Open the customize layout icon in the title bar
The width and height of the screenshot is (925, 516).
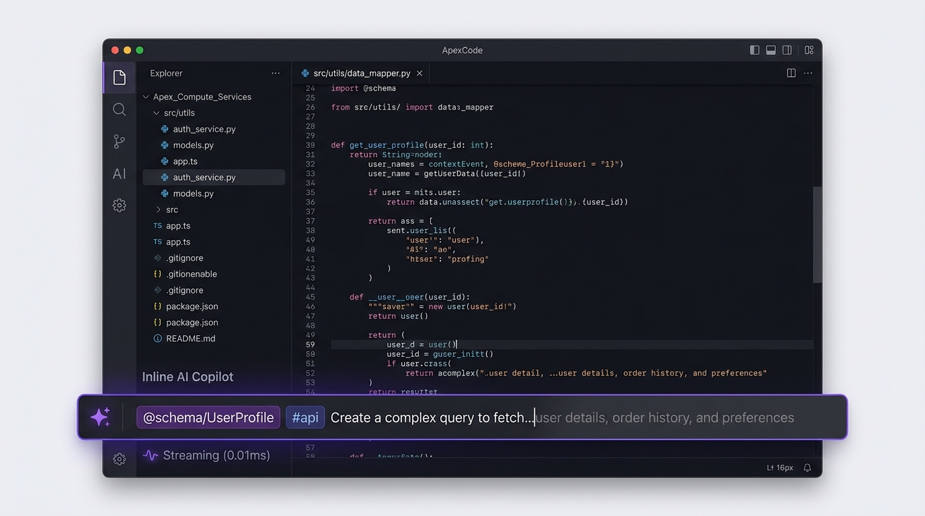(809, 50)
